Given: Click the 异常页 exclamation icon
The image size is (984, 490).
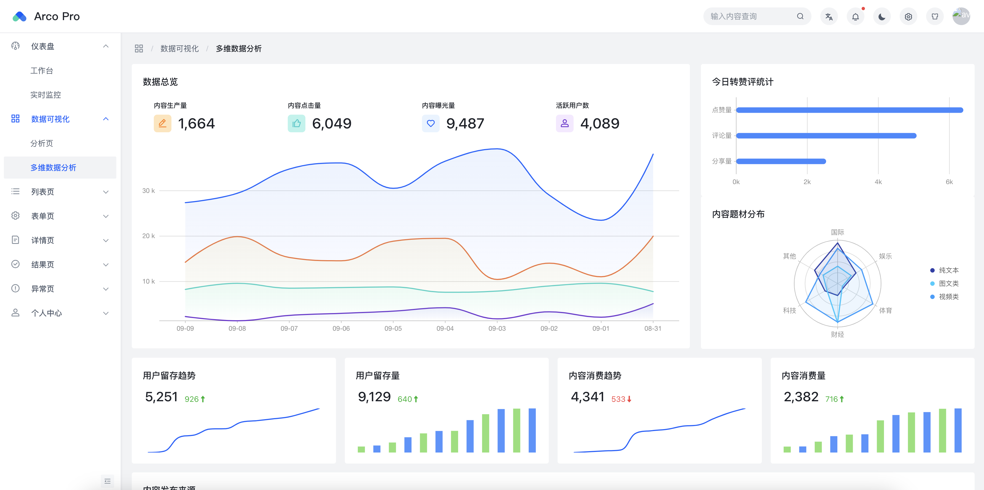Looking at the screenshot, I should (15, 288).
